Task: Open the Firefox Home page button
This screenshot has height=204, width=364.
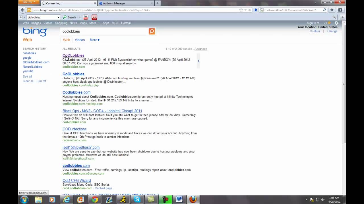Action: (x=332, y=10)
